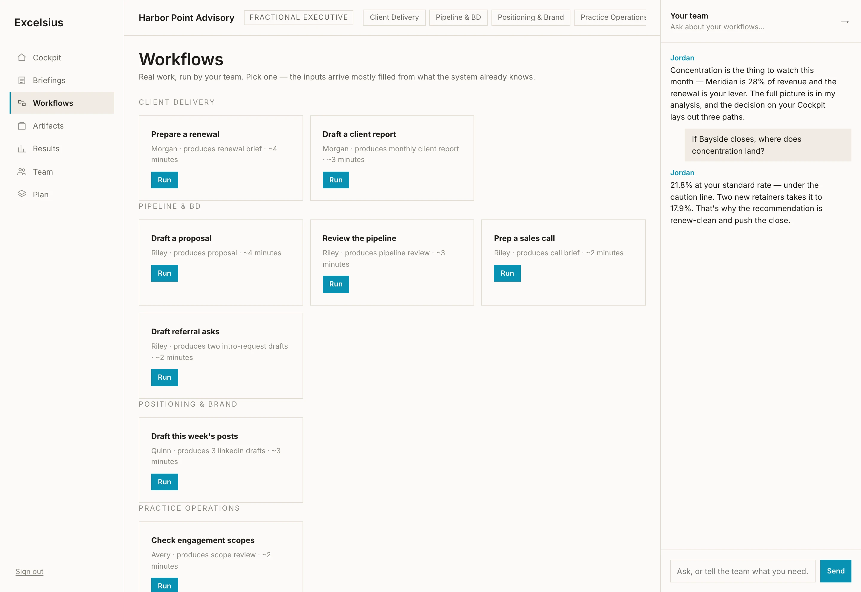Click the Harbor Point Advisory name
861x592 pixels.
tap(186, 18)
